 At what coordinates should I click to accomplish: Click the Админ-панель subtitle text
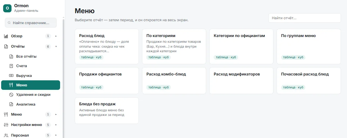[x=26, y=11]
